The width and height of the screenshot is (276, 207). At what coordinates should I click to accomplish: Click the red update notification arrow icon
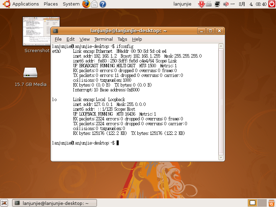[x=201, y=4]
